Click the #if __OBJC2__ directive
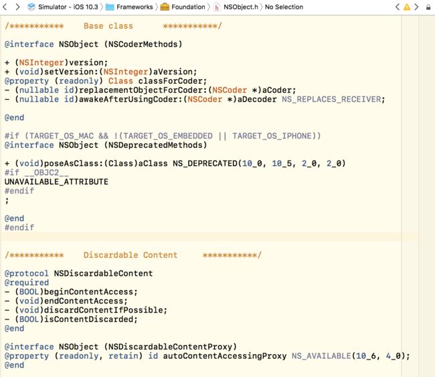 tap(36, 172)
